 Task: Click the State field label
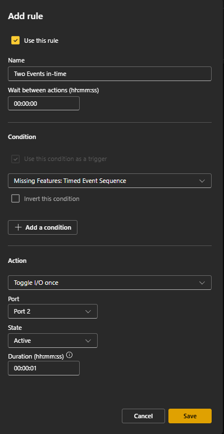click(x=15, y=328)
